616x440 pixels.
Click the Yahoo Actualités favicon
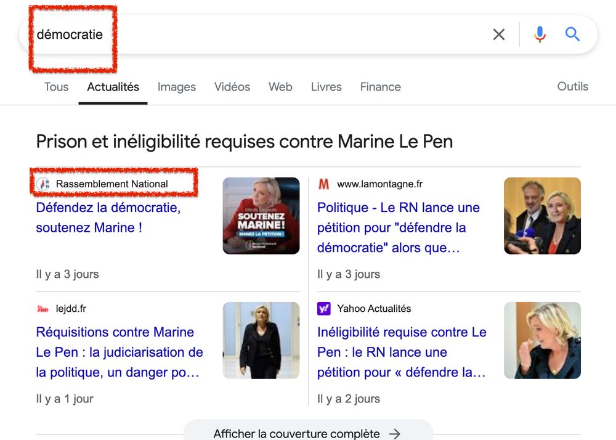pyautogui.click(x=323, y=308)
